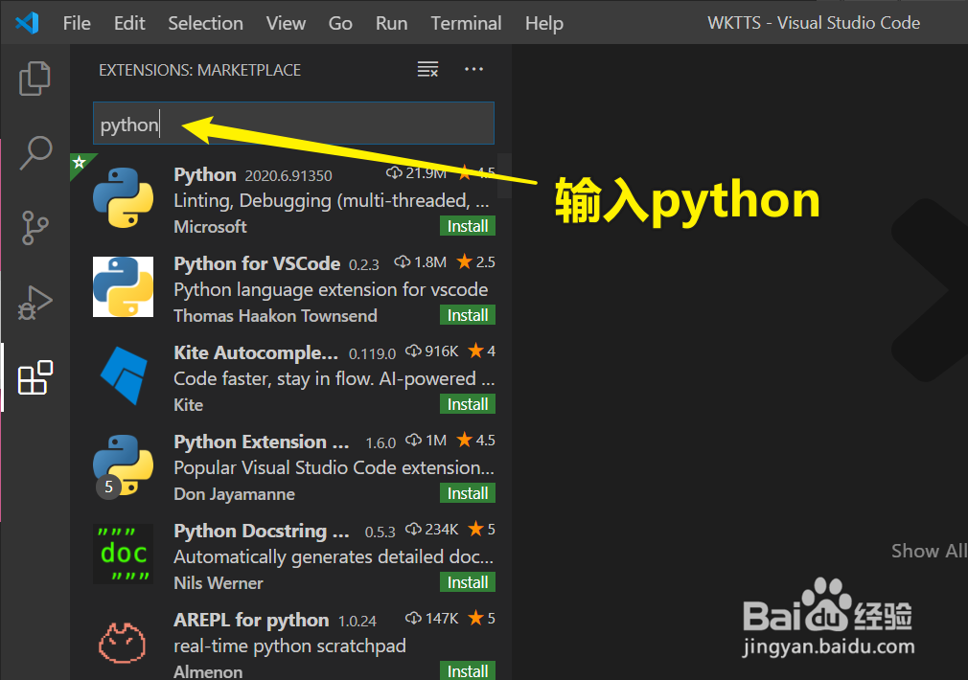Open the Go menu
The height and width of the screenshot is (680, 968).
tap(340, 23)
